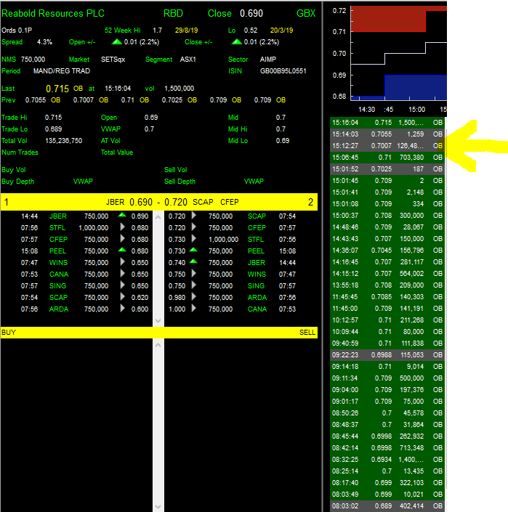Click Sector value AIMP
This screenshot has width=508, height=512.
tap(268, 60)
